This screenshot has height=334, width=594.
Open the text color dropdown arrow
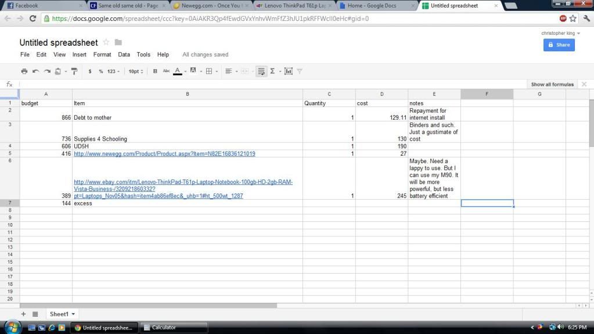[185, 71]
